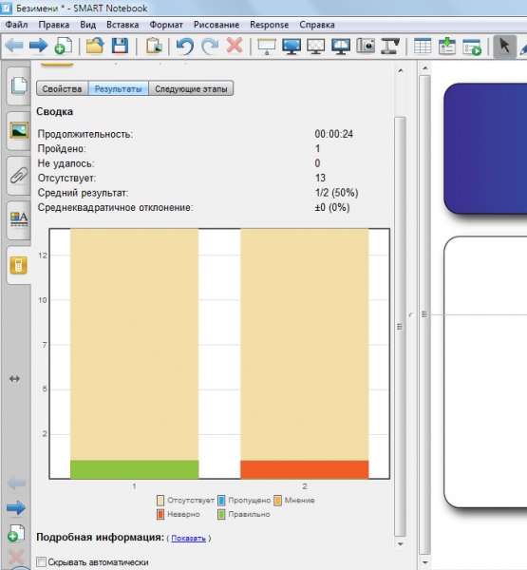Save the notebook with the floppy icon

pos(120,47)
